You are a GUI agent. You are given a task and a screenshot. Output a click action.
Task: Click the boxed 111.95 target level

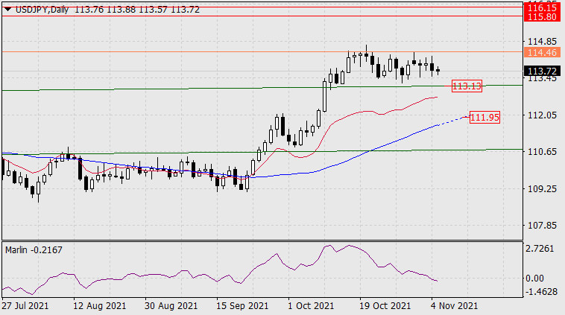click(485, 118)
